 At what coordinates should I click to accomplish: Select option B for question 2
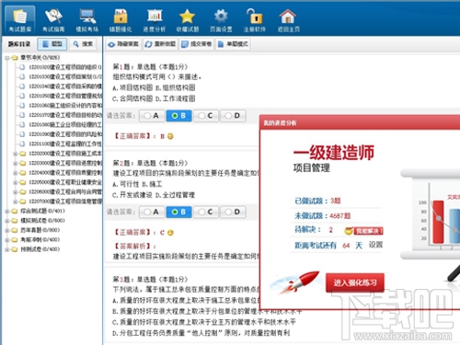(x=178, y=212)
